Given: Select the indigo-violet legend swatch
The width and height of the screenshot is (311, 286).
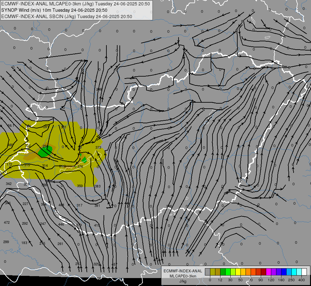Looking at the screenshot, I should [x=279, y=272].
